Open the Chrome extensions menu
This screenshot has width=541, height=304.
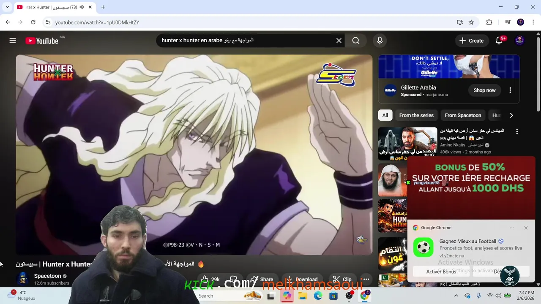pos(489,22)
